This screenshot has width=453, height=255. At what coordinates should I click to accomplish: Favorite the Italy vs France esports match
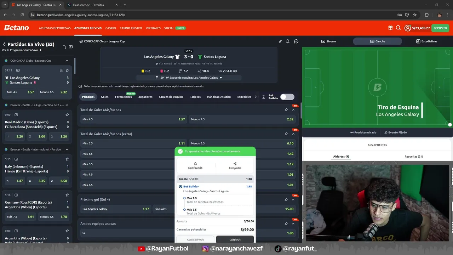point(67,159)
